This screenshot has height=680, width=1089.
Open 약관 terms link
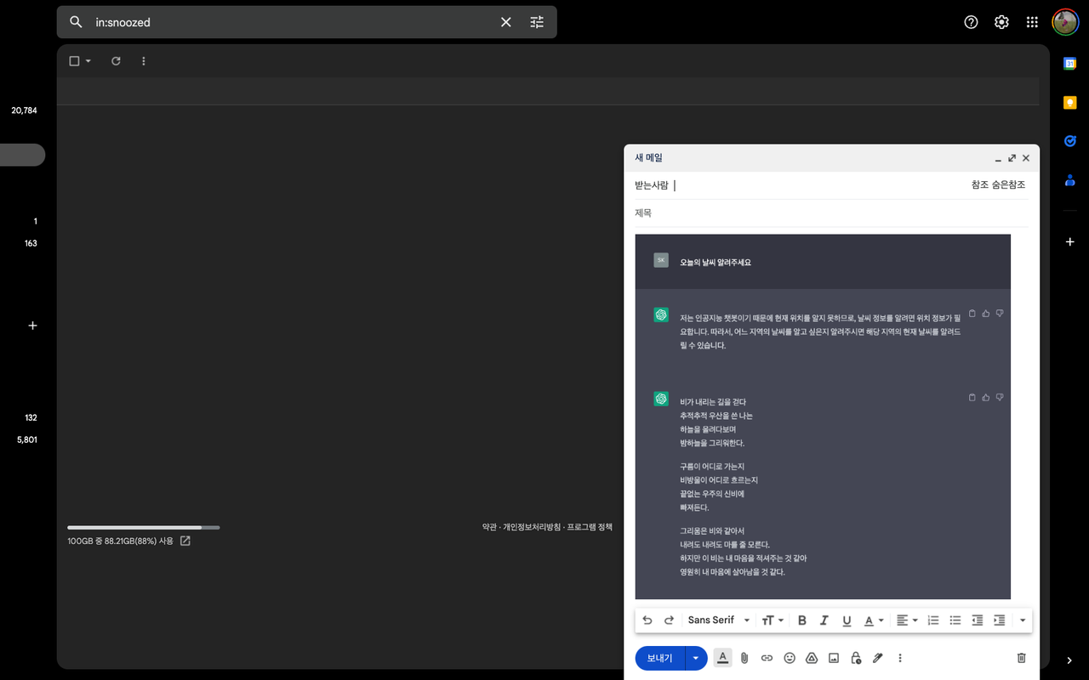coord(489,527)
